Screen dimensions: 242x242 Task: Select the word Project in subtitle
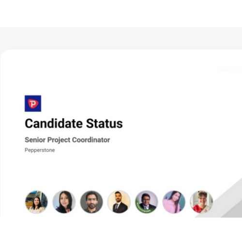[59, 140]
